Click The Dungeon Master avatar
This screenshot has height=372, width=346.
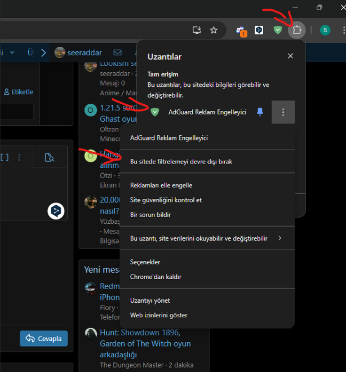pos(91,334)
